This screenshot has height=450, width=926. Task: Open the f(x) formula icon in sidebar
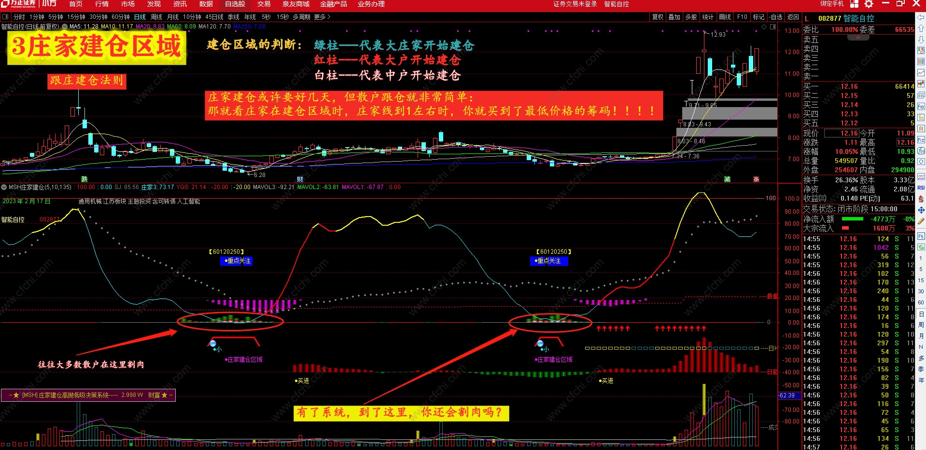[921, 151]
